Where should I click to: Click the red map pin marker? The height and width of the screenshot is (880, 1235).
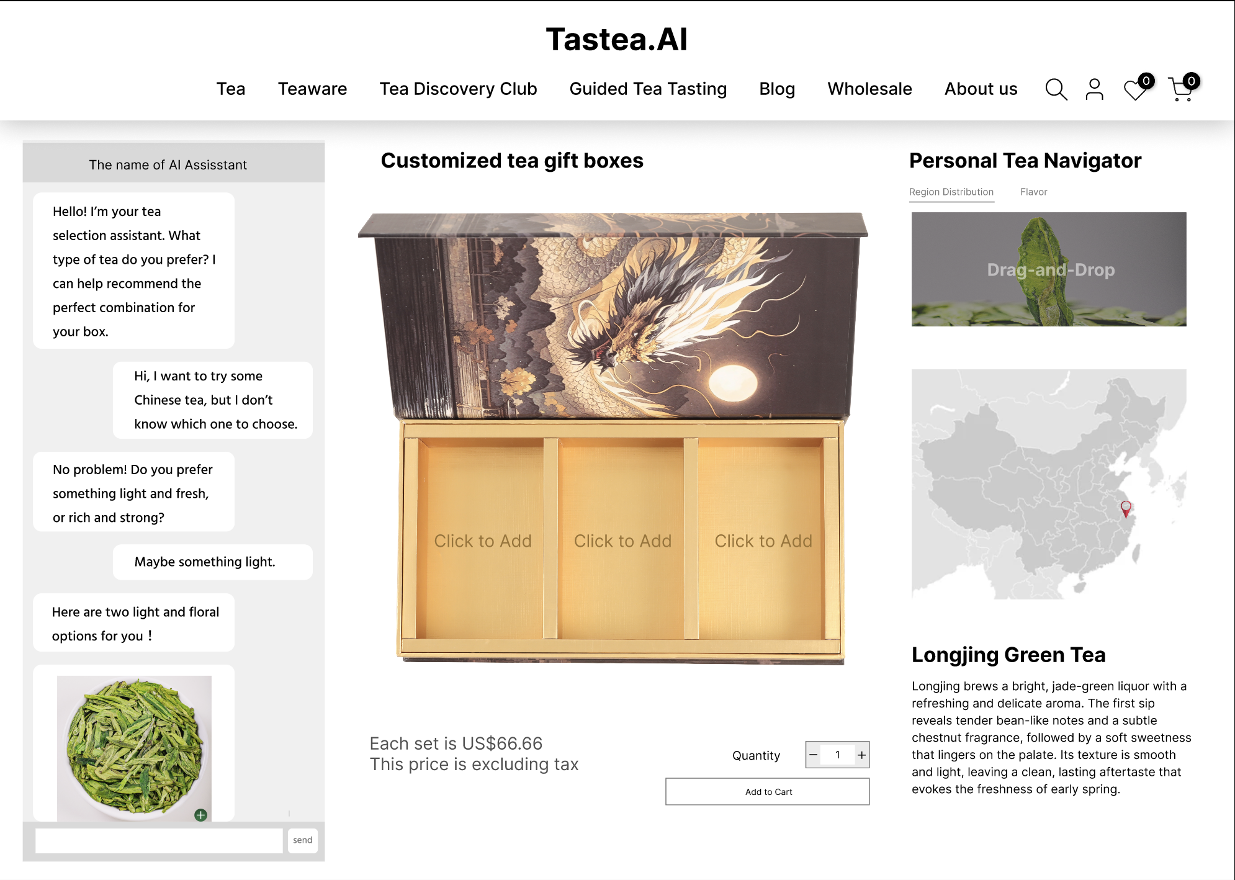point(1126,509)
